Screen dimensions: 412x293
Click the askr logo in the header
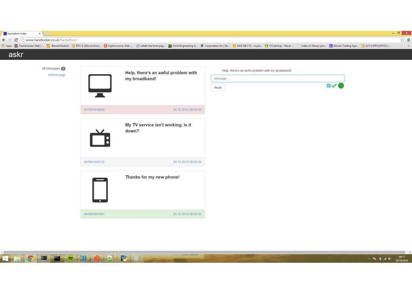(16, 55)
